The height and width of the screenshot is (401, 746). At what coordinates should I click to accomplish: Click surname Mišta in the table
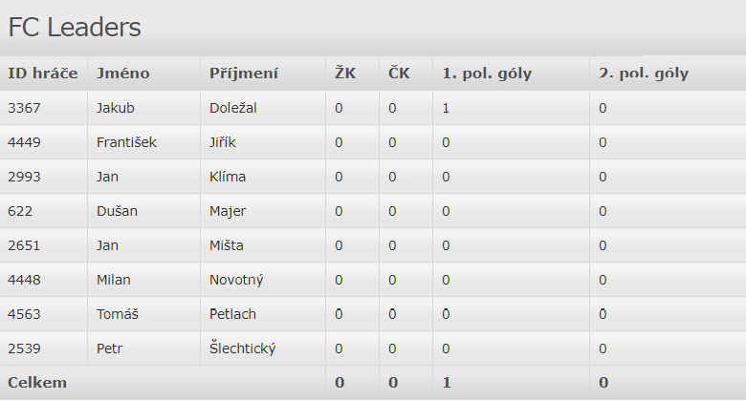click(x=227, y=245)
